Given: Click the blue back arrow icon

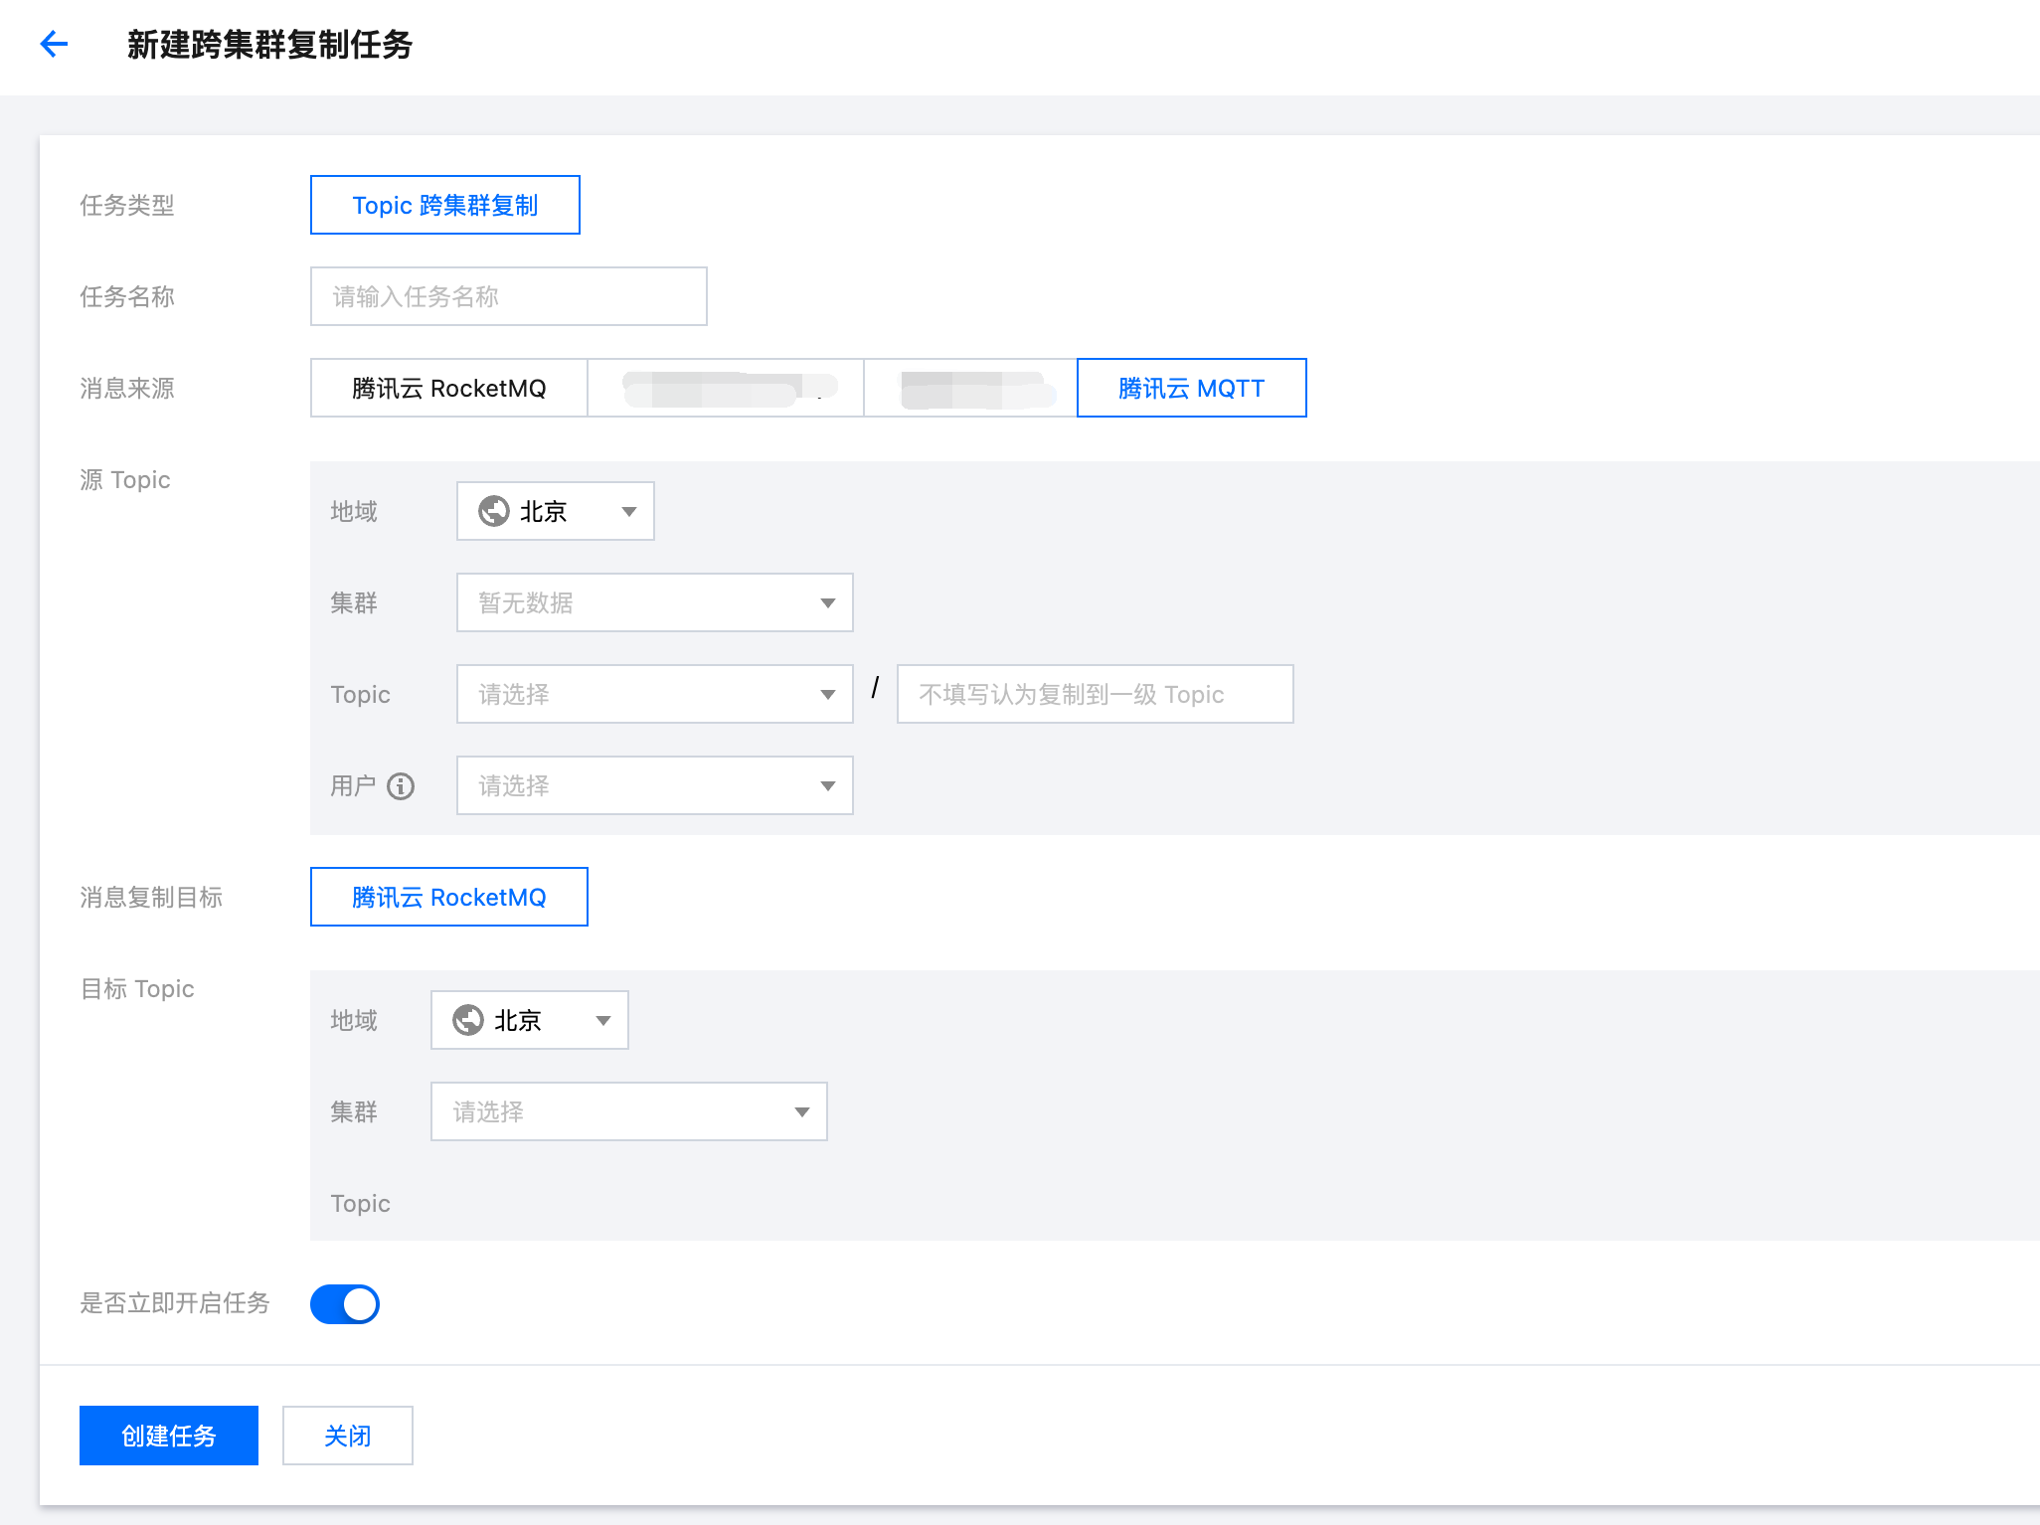Looking at the screenshot, I should (x=54, y=44).
